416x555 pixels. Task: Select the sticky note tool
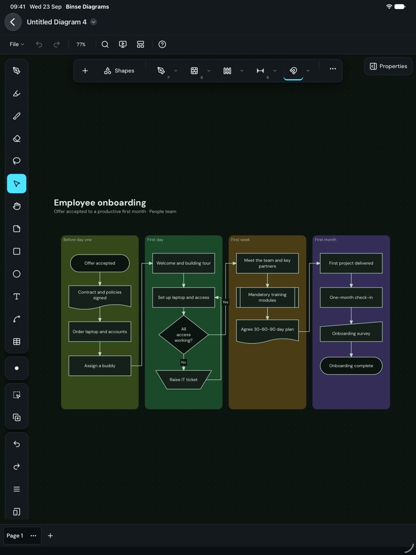(x=17, y=228)
